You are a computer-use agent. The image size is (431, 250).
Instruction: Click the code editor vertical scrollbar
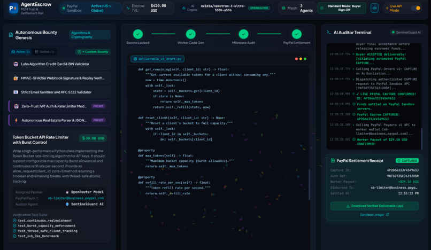tap(309, 184)
